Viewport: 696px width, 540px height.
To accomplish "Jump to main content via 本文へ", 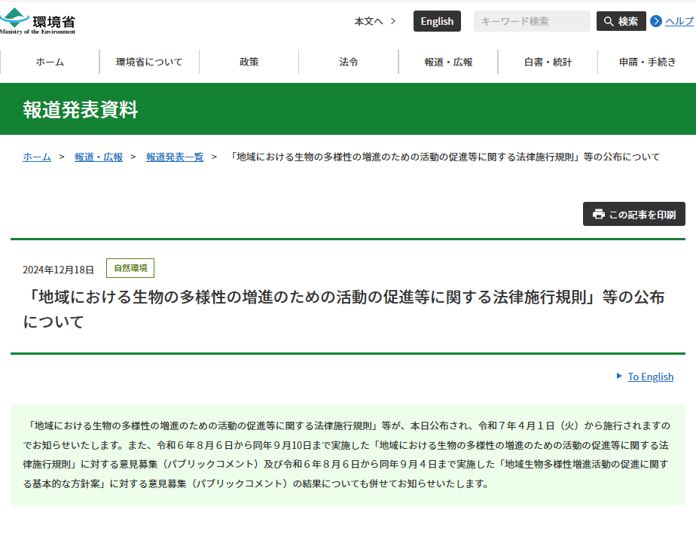I will [x=374, y=21].
